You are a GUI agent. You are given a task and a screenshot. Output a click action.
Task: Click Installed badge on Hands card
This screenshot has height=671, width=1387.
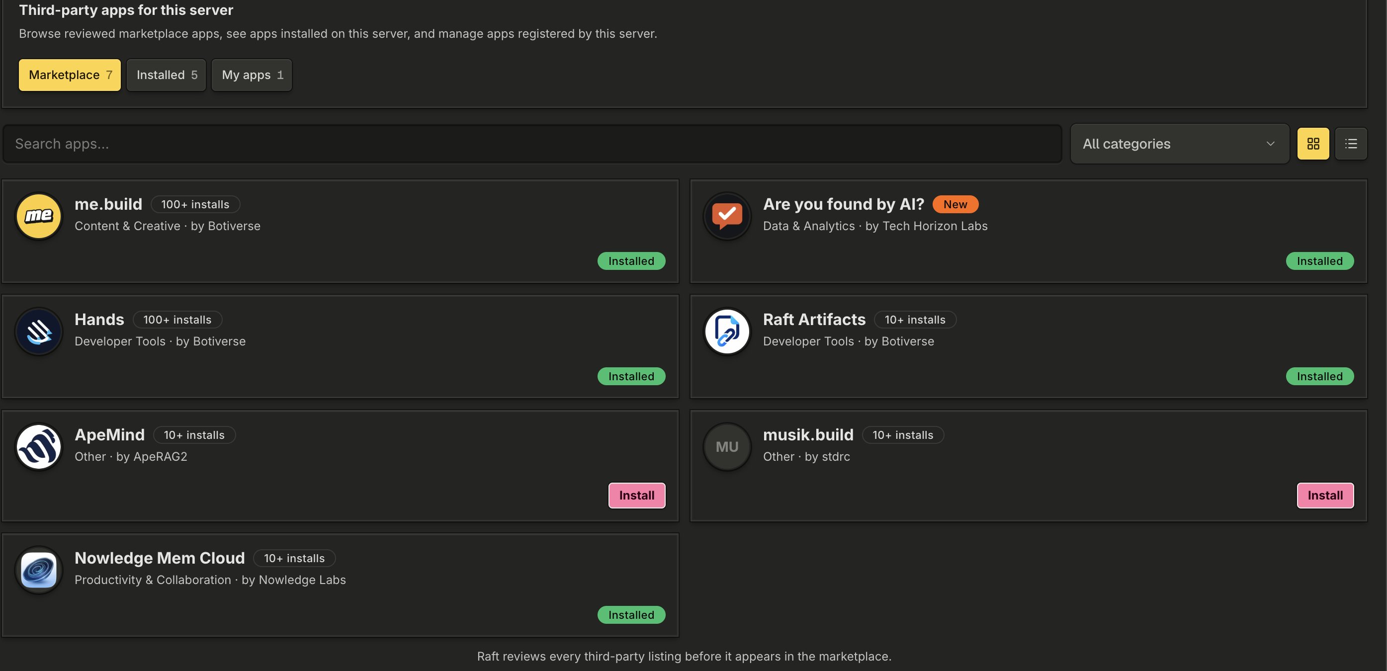[631, 376]
